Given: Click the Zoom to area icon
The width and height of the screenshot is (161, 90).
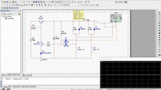Looking at the screenshot, I should click(x=121, y=2).
